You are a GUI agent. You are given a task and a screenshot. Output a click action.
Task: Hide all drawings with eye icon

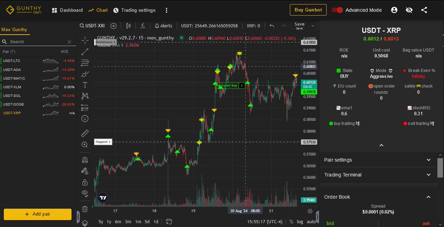tap(85, 193)
